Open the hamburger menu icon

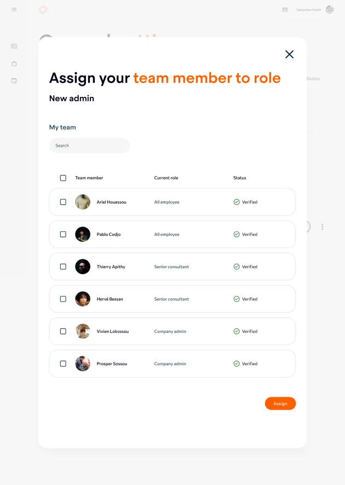[x=14, y=10]
